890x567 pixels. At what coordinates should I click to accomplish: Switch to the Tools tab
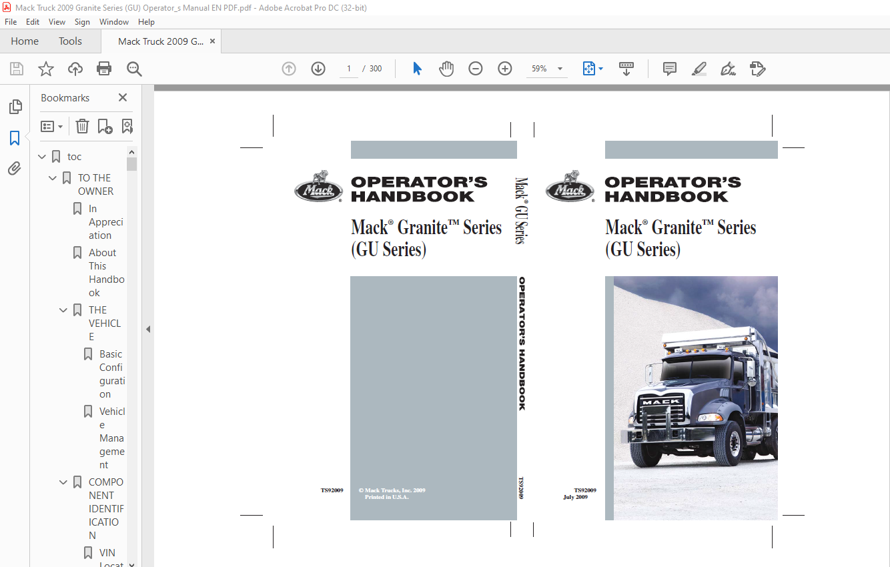click(70, 41)
